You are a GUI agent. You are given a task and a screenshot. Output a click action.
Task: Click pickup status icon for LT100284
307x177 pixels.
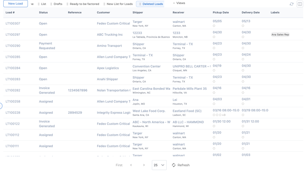[x=214, y=71]
